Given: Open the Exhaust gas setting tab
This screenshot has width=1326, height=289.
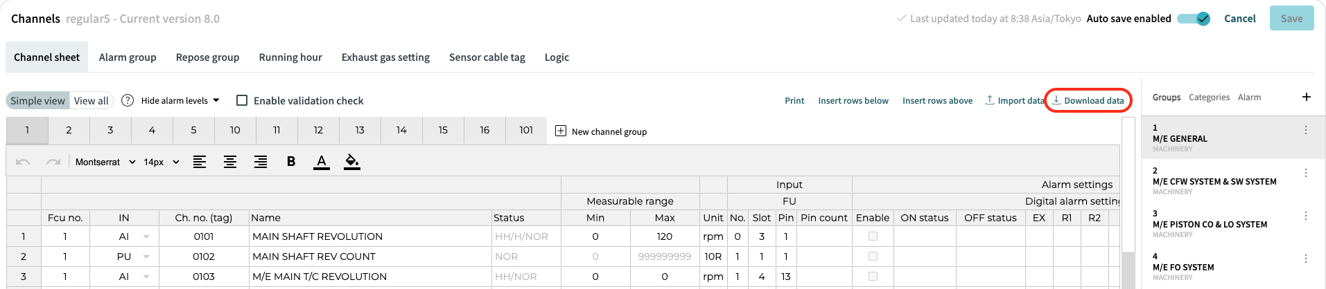Looking at the screenshot, I should [385, 57].
